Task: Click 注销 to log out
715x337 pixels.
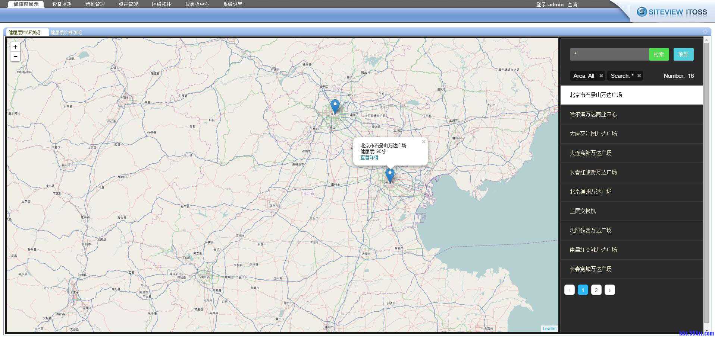Action: click(572, 4)
